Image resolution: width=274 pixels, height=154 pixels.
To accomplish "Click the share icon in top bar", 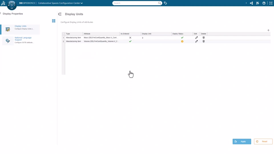I will coord(251,3).
